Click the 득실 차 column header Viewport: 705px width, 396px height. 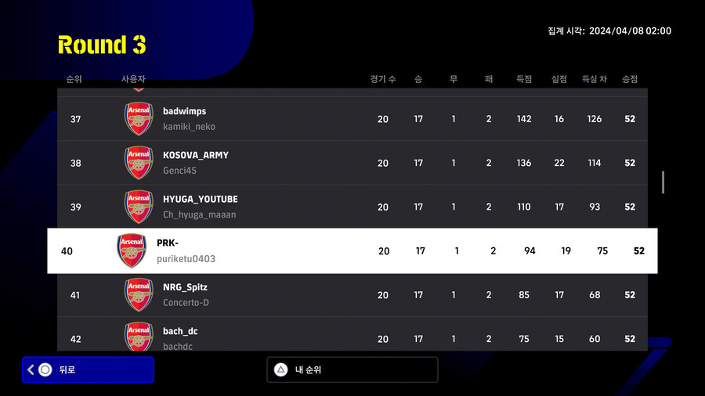(595, 79)
